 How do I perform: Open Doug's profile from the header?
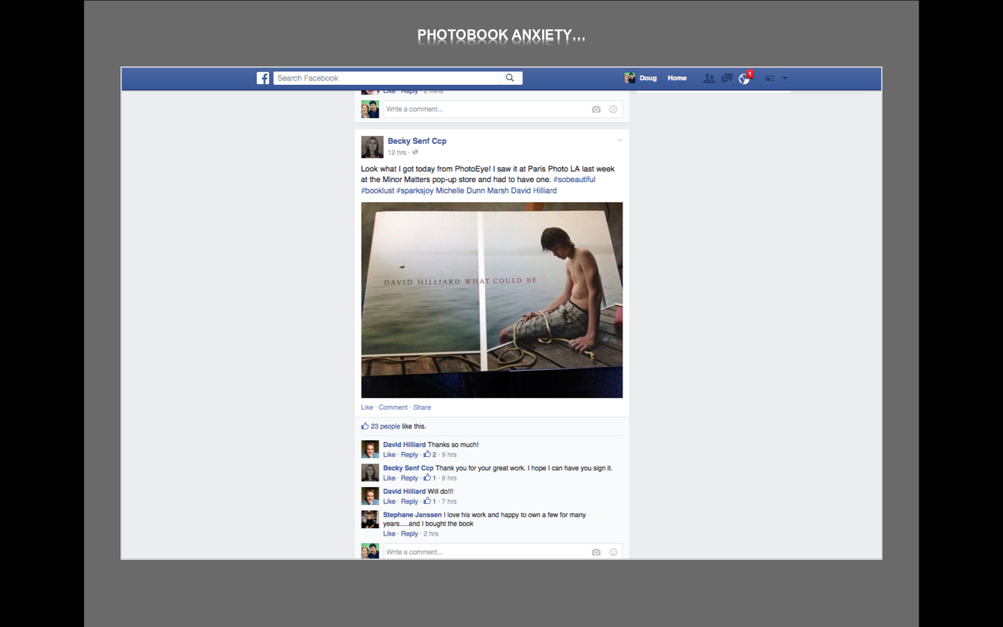tap(641, 78)
